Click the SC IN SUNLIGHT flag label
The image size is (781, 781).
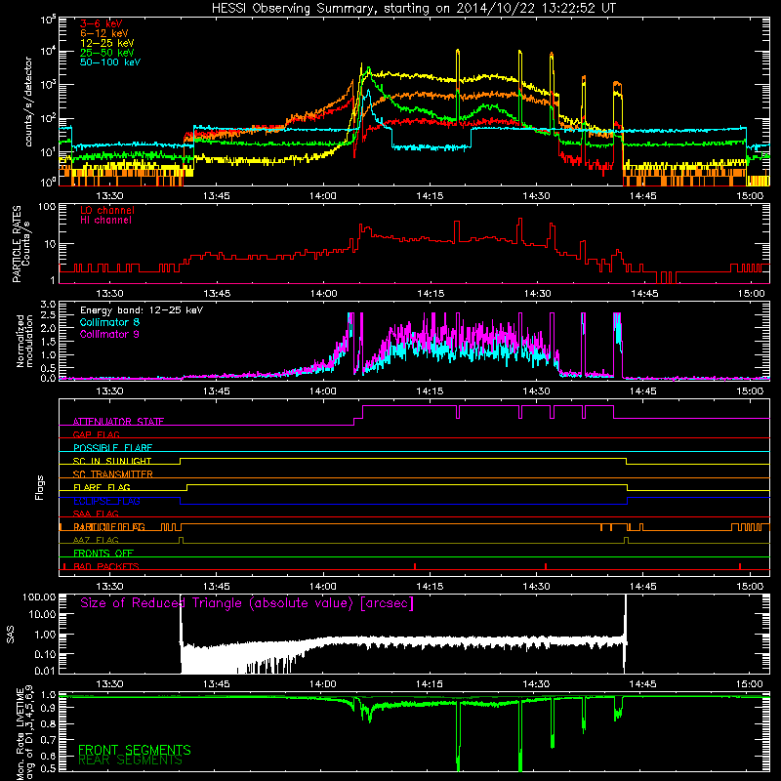(x=112, y=461)
